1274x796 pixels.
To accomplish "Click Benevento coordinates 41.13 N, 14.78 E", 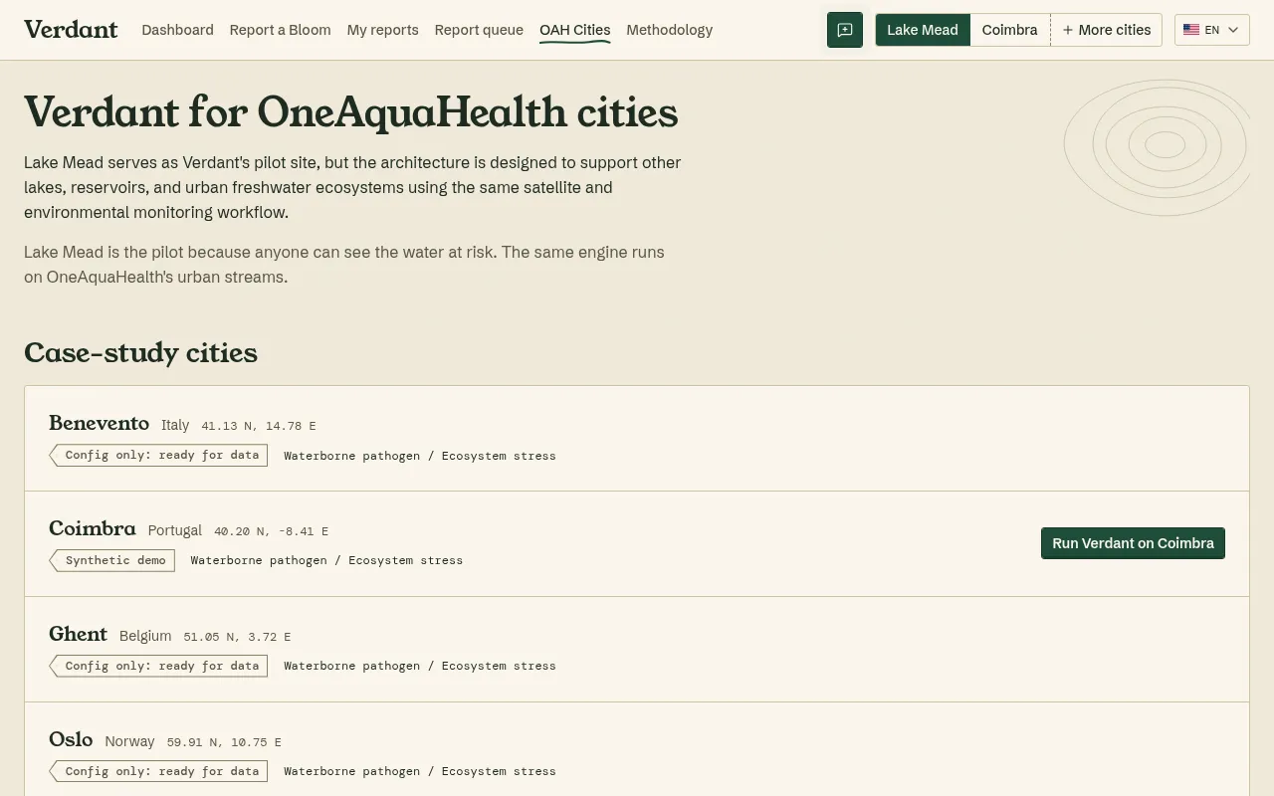I will click(x=259, y=426).
